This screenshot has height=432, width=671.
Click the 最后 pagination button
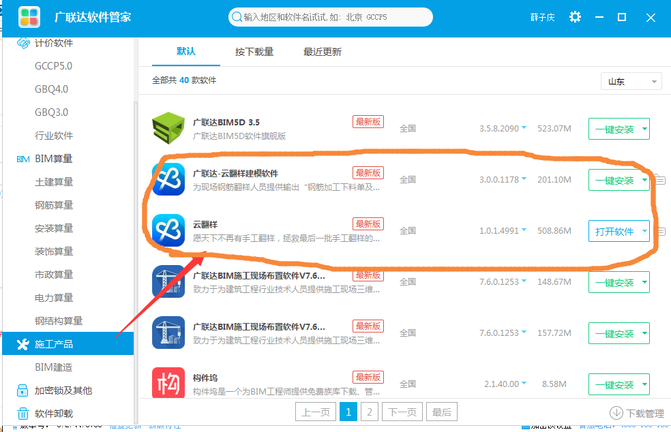[x=442, y=412]
